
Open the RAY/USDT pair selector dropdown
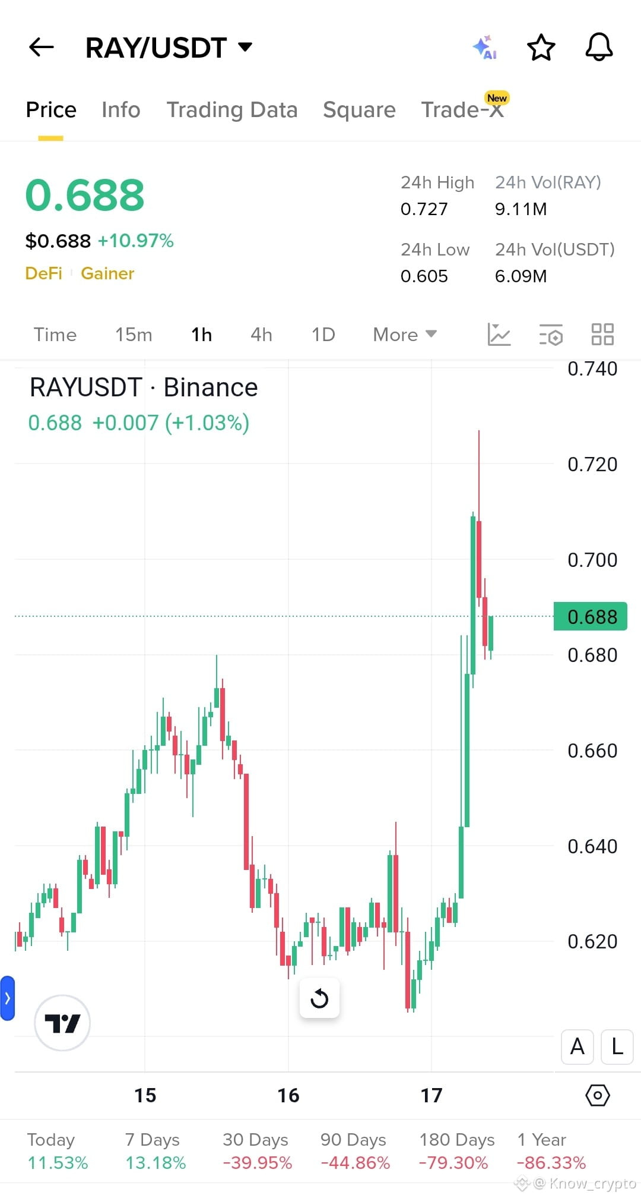click(169, 48)
